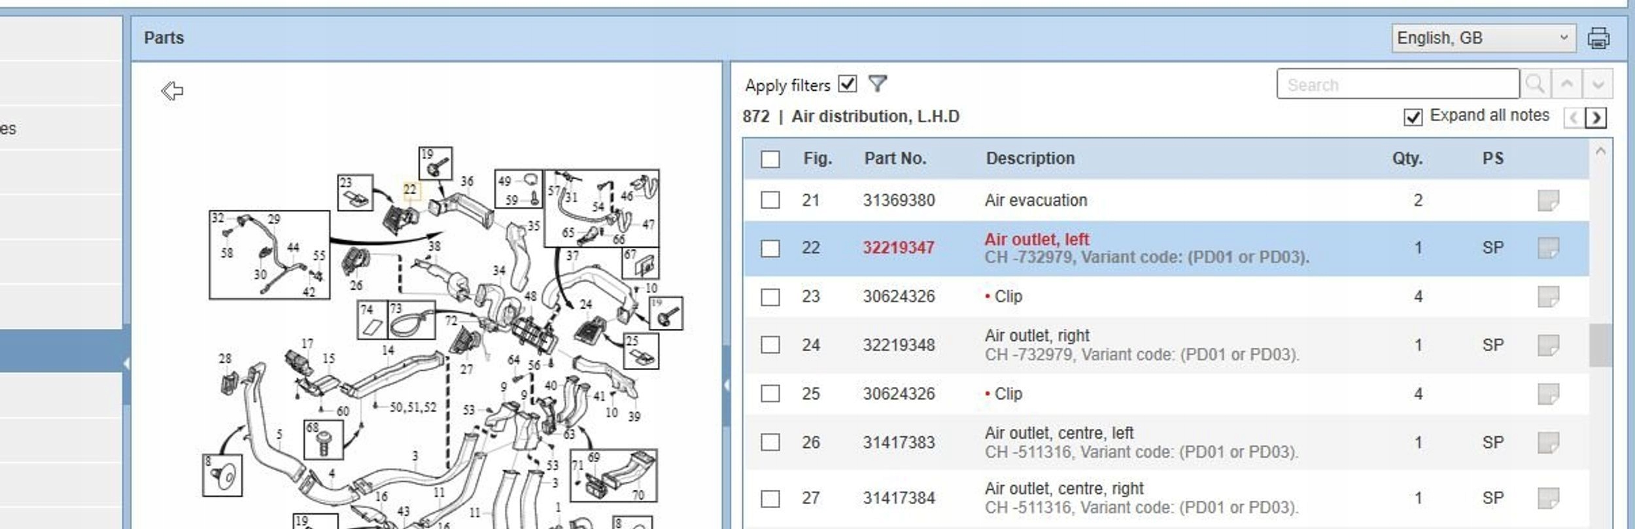Tick the select-all checkbox in the table header

point(770,159)
